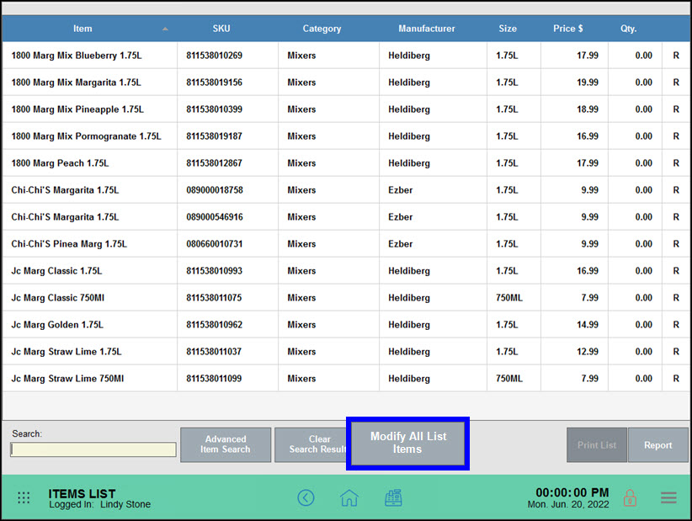The image size is (692, 521).
Task: Click the Advanced Item Search button
Action: pos(226,444)
